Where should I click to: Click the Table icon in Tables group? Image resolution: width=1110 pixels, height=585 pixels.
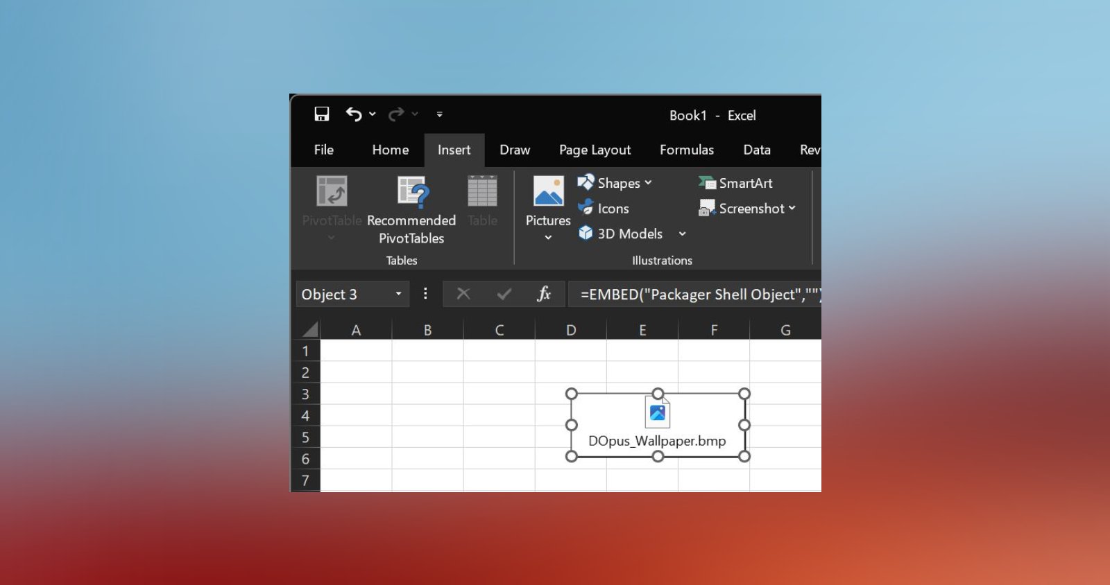[x=482, y=191]
